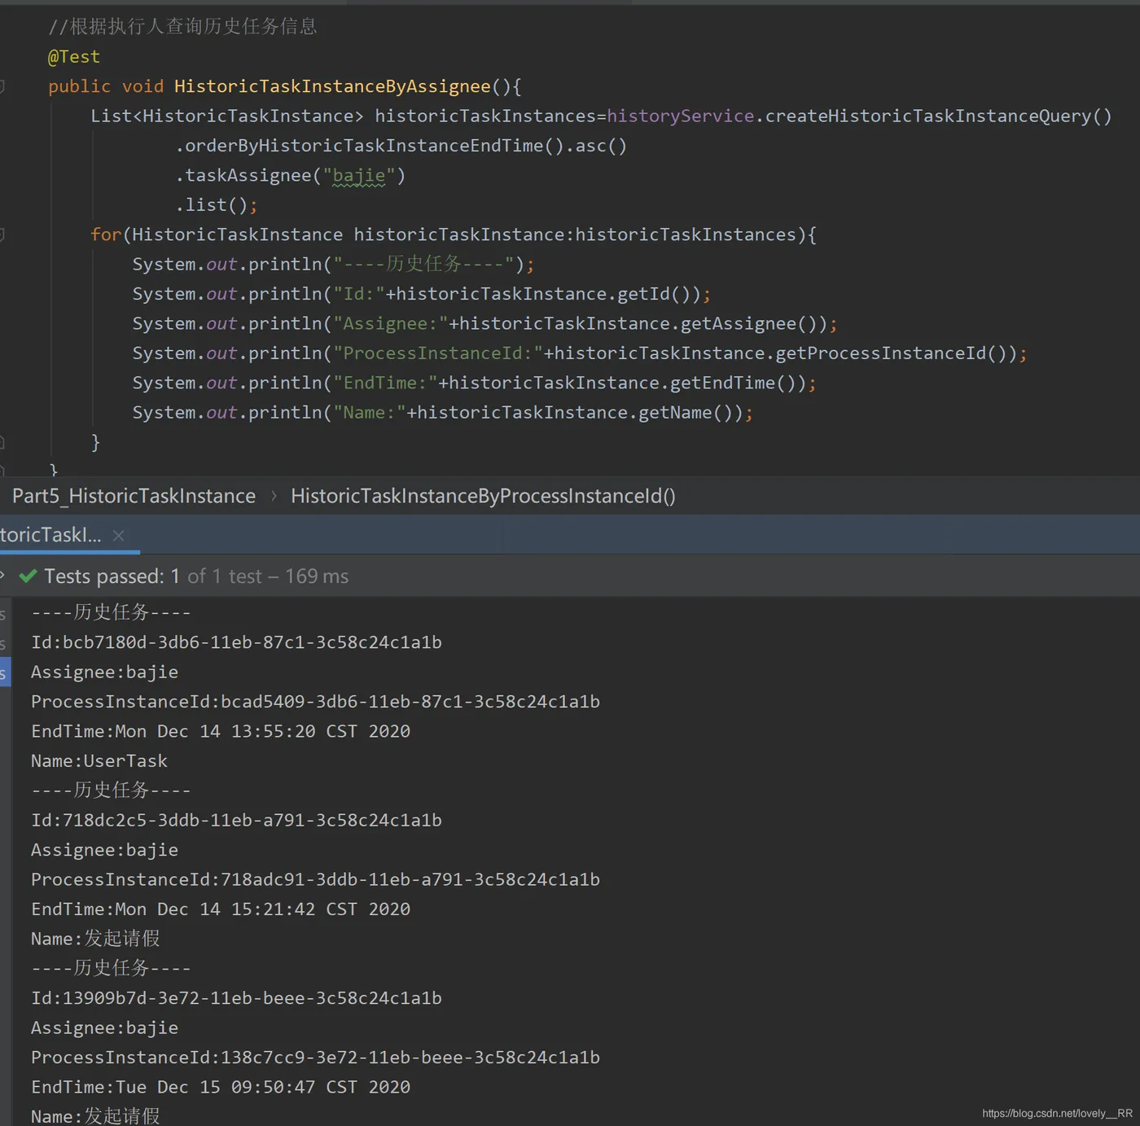The image size is (1140, 1126).
Task: Click the println "Name:" code line
Action: coord(442,413)
